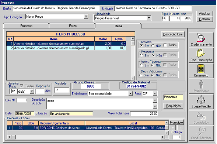Select Assist. Técnica Sim radio
Screen dimensions: 217x144
(141, 65)
